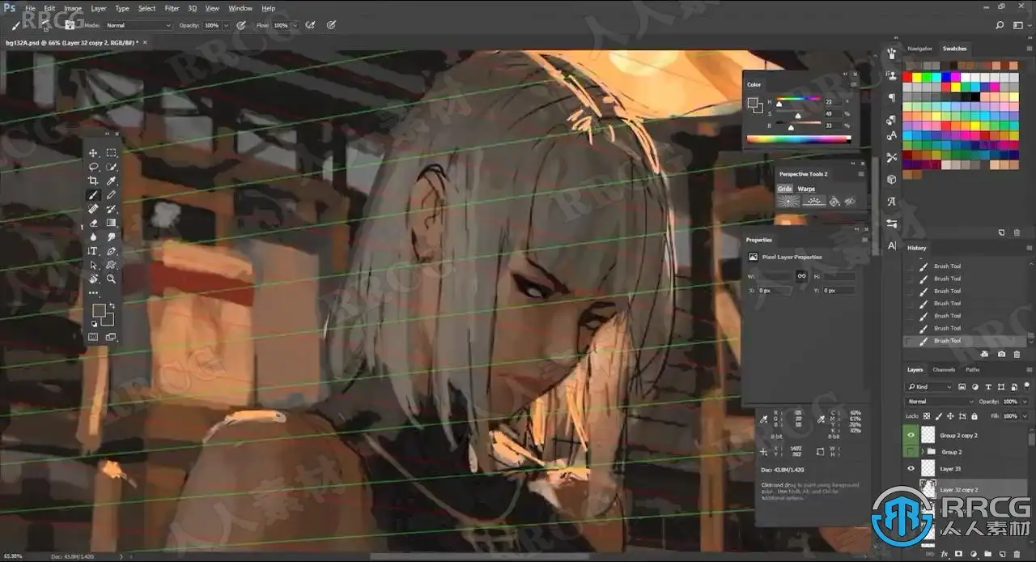1036x562 pixels.
Task: Open the Paragraph panel icon
Action: [x=891, y=97]
